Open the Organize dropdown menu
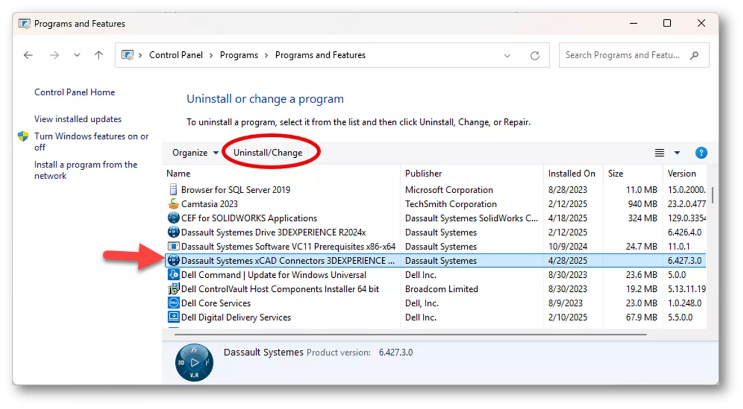This screenshot has width=743, height=409. point(195,153)
